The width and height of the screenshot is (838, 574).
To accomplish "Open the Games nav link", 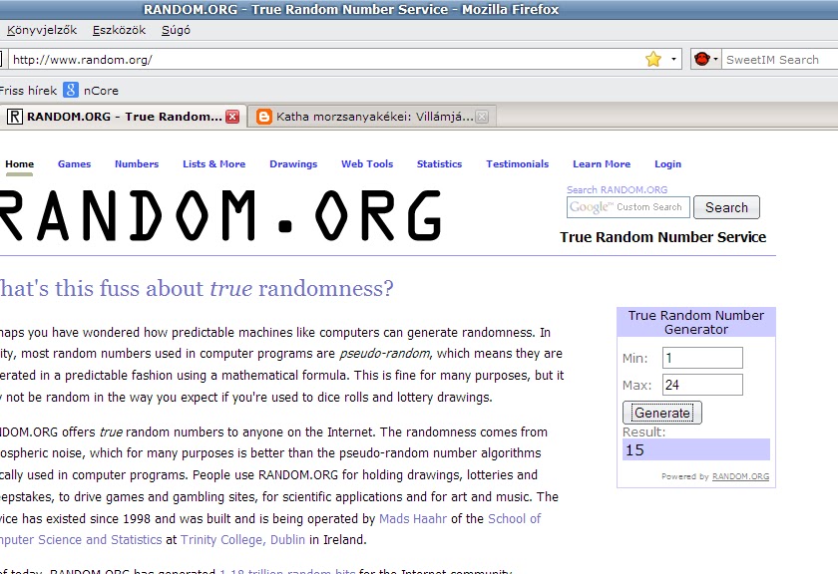I will [74, 163].
